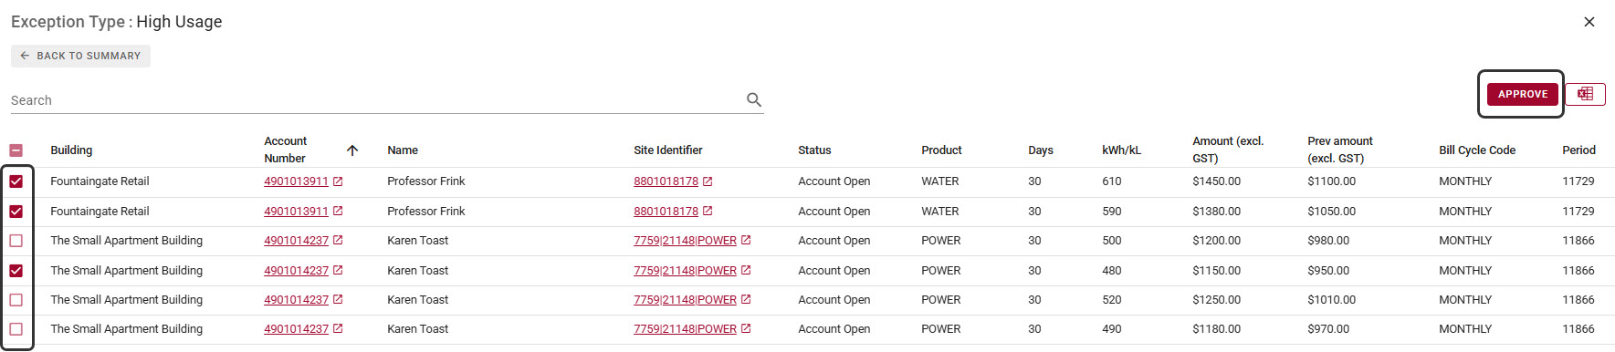Image resolution: width=1615 pixels, height=352 pixels.
Task: Open account external-link icon in $1150.00 row
Action: coord(338,271)
